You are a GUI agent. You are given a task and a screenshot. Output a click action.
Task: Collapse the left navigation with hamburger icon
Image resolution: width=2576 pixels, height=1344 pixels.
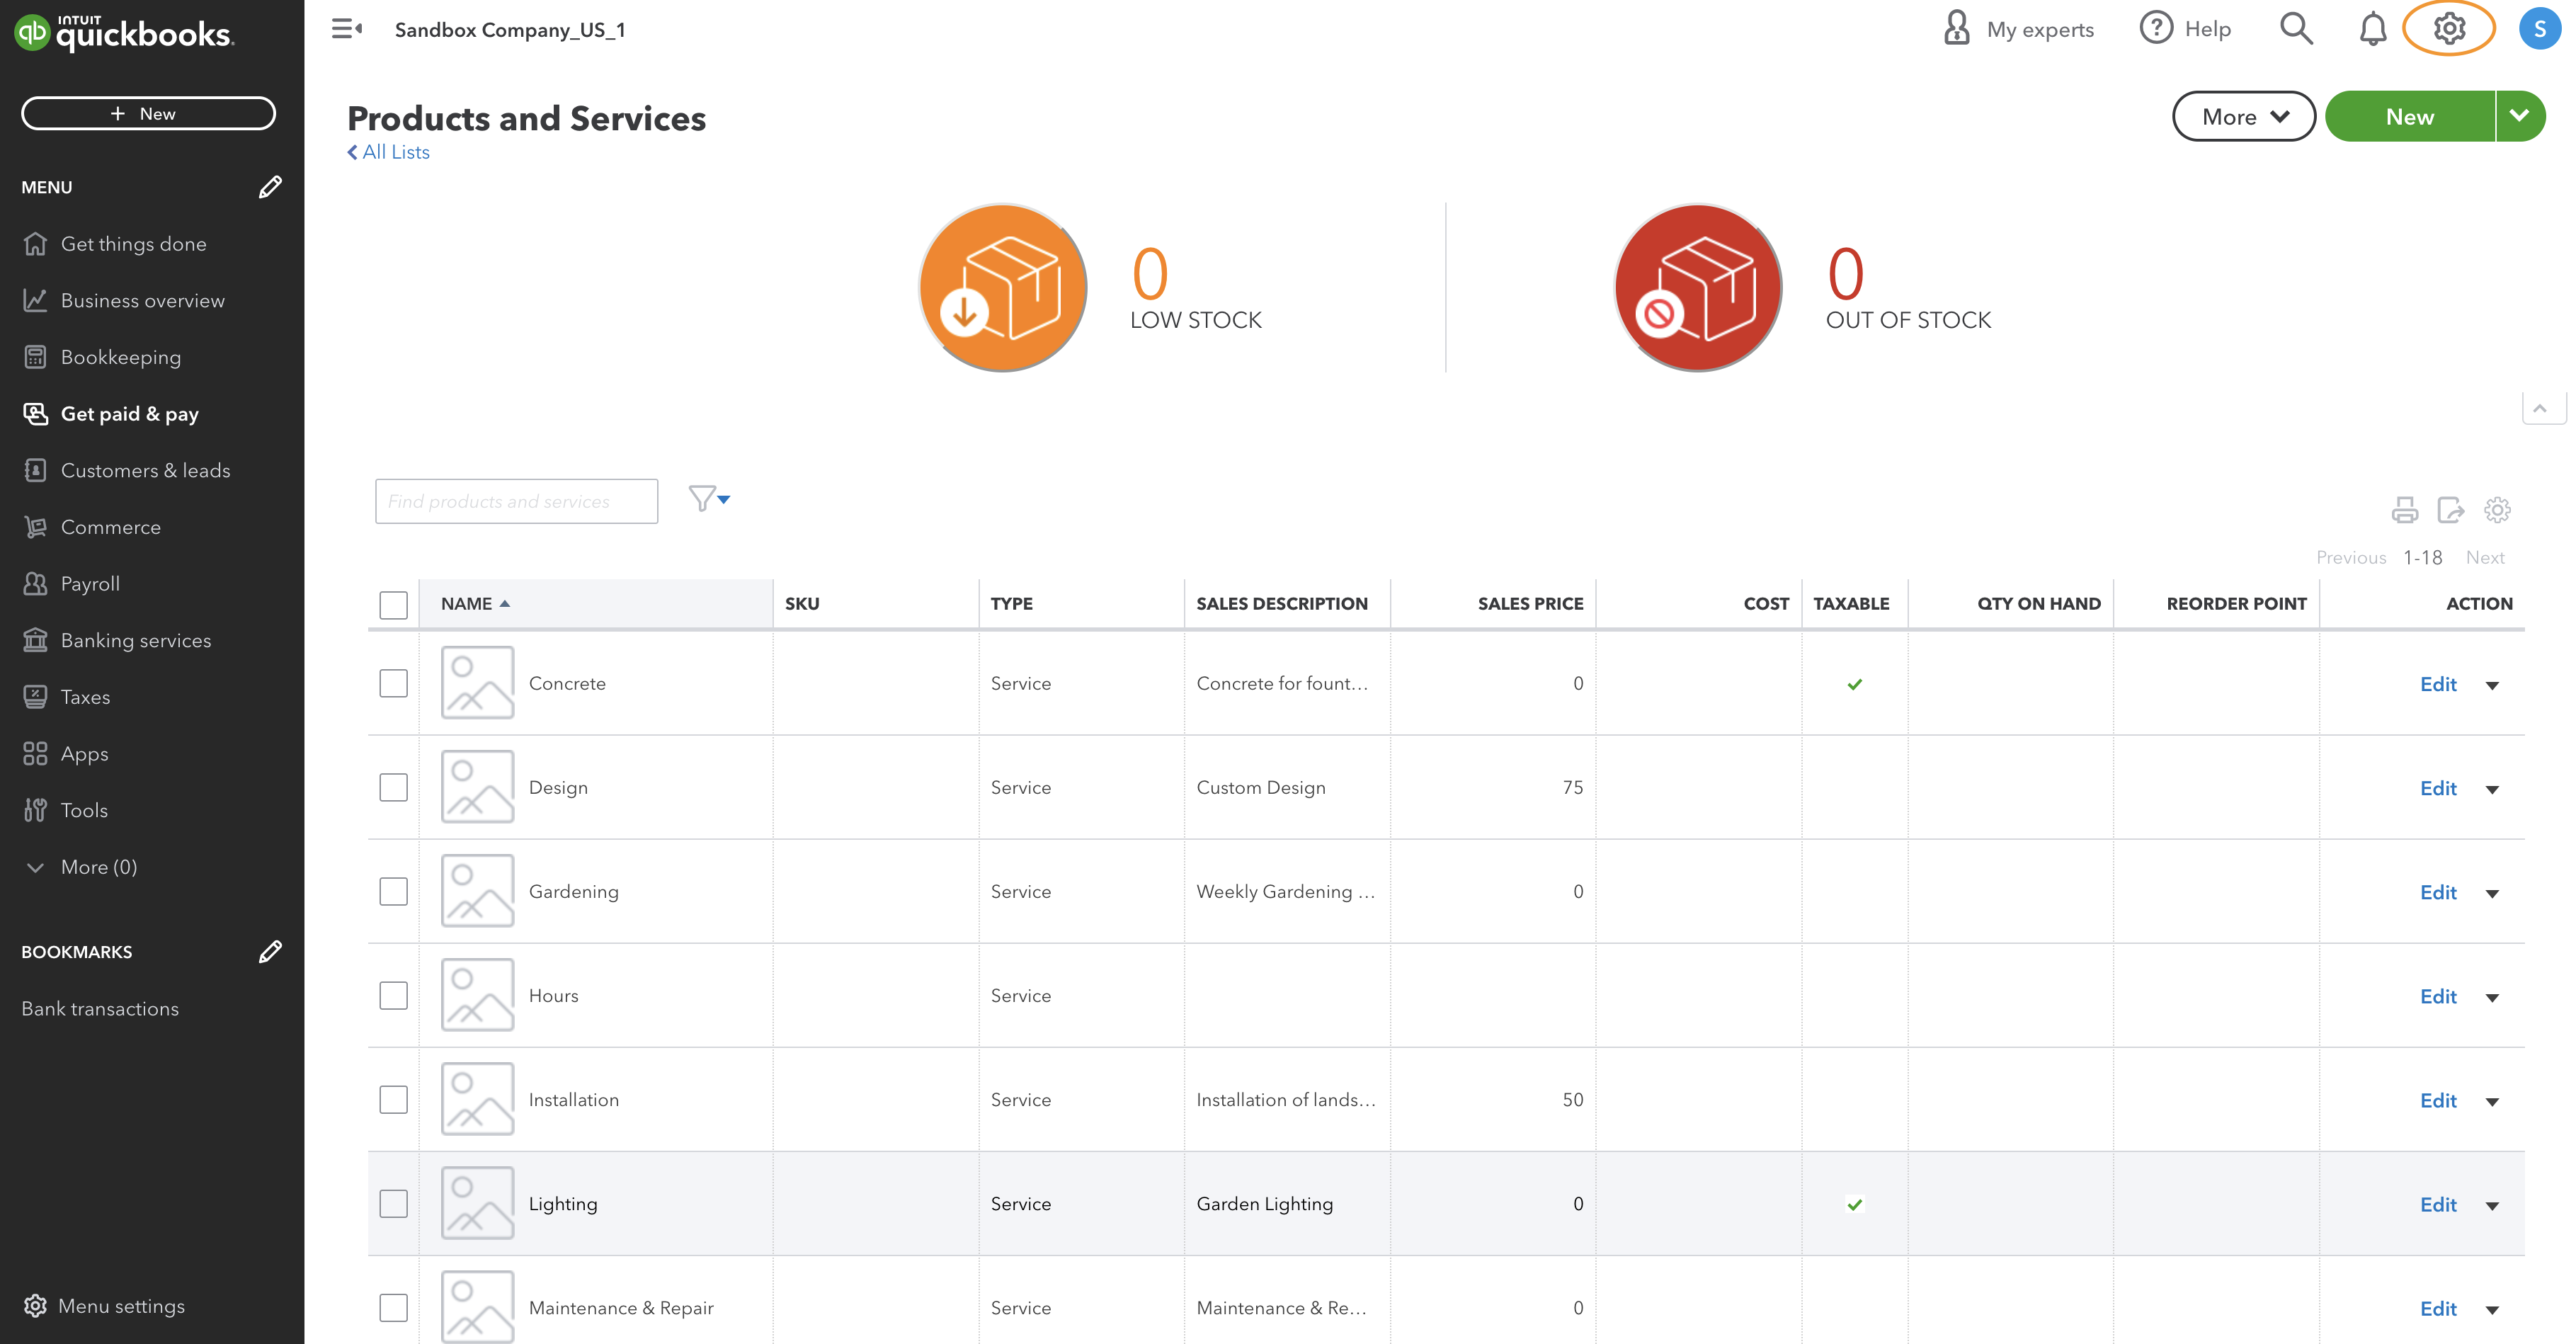346,29
